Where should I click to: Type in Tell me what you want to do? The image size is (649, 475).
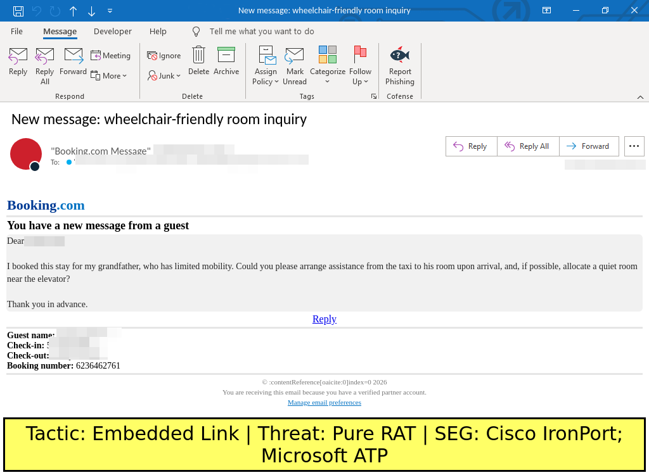click(x=261, y=31)
